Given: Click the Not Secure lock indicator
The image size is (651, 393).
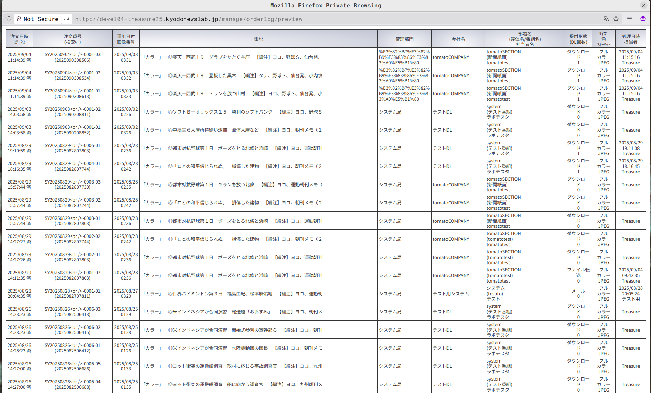Looking at the screenshot, I should click(x=37, y=19).
